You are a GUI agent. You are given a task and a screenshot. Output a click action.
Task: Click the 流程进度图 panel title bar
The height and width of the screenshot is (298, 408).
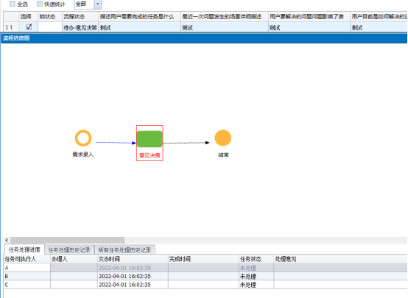[x=204, y=38]
